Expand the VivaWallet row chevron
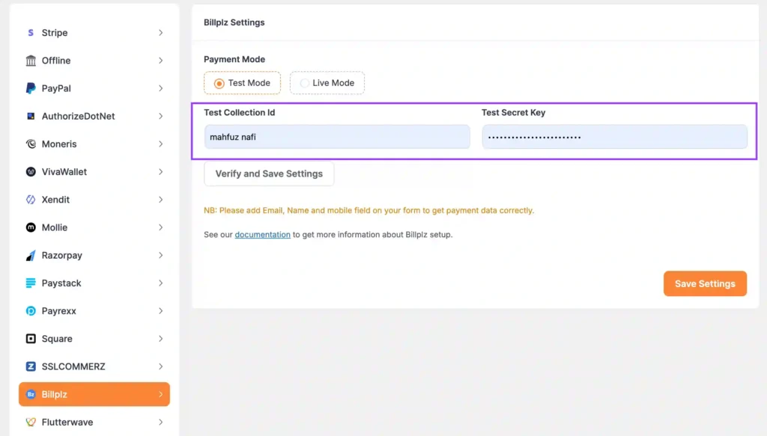Image resolution: width=767 pixels, height=436 pixels. click(x=160, y=172)
